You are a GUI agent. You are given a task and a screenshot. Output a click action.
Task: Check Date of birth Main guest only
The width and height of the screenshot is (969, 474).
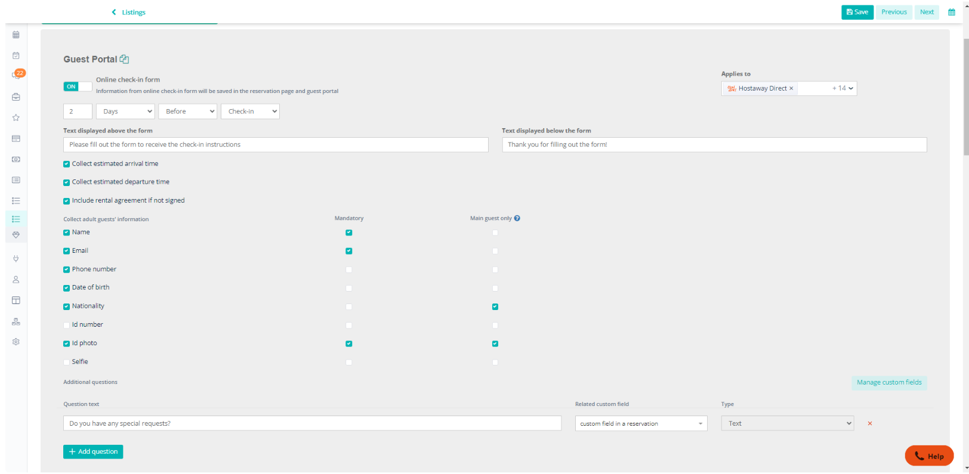point(495,288)
